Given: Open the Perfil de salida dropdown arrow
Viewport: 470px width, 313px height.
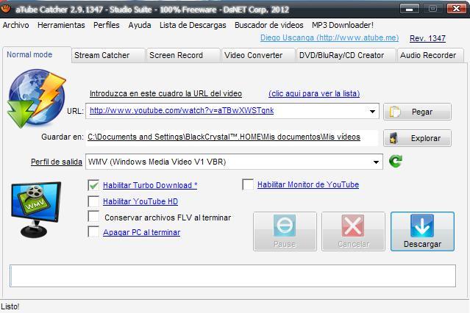Looking at the screenshot, I should click(376, 162).
